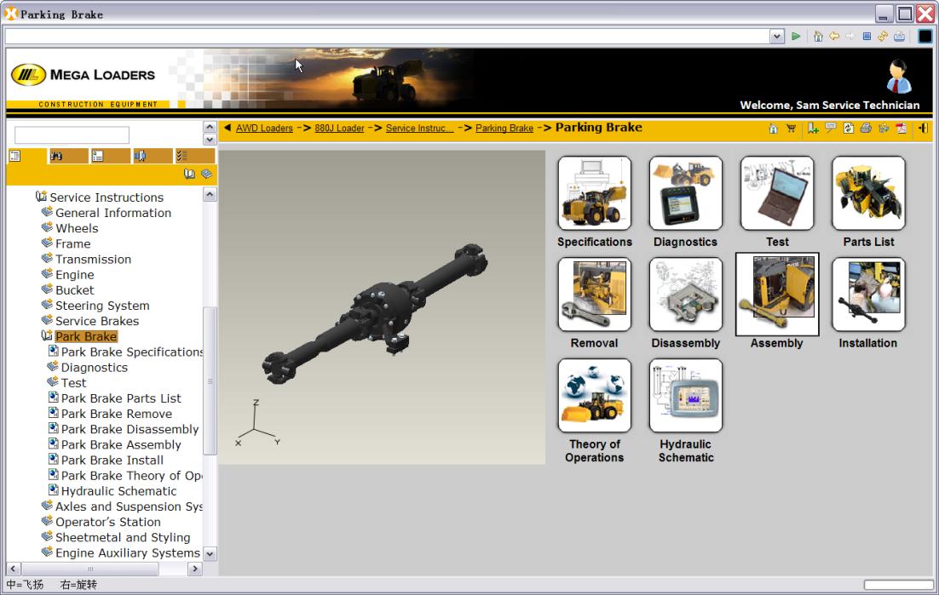
Task: Open the Disassembly tile
Action: [x=686, y=295]
